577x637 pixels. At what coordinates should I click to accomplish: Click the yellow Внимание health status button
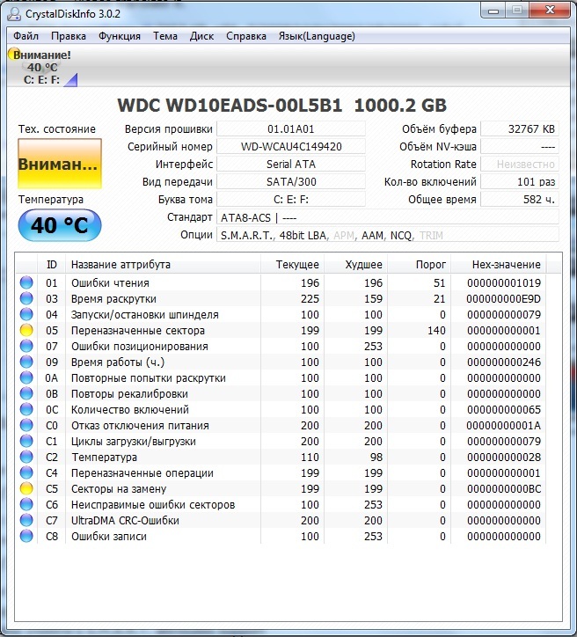point(60,165)
